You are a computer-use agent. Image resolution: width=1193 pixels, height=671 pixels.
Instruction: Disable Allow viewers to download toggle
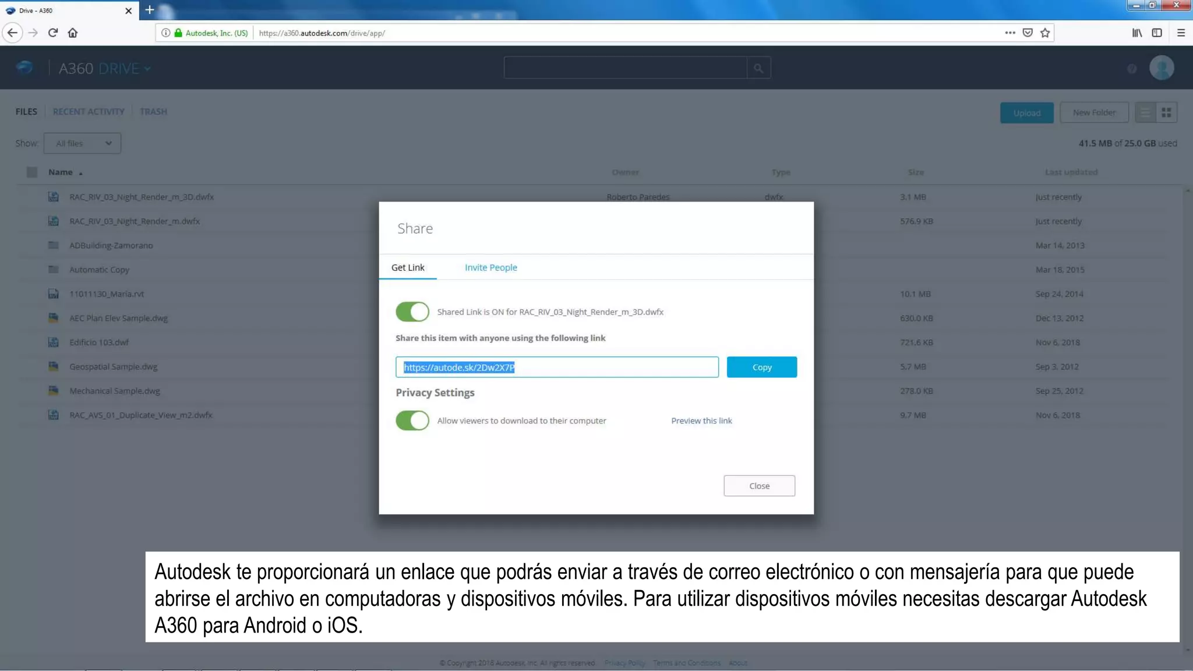[412, 420]
